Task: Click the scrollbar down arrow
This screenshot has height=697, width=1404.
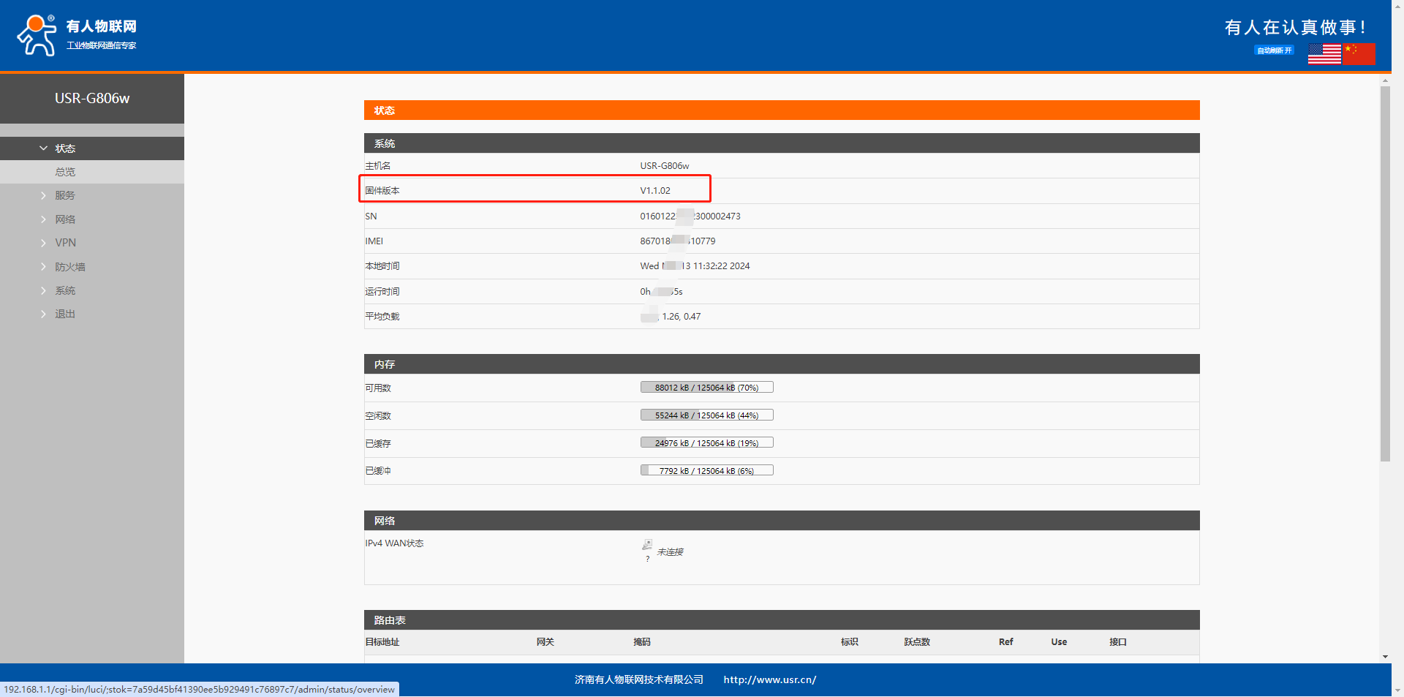Action: 1385,657
